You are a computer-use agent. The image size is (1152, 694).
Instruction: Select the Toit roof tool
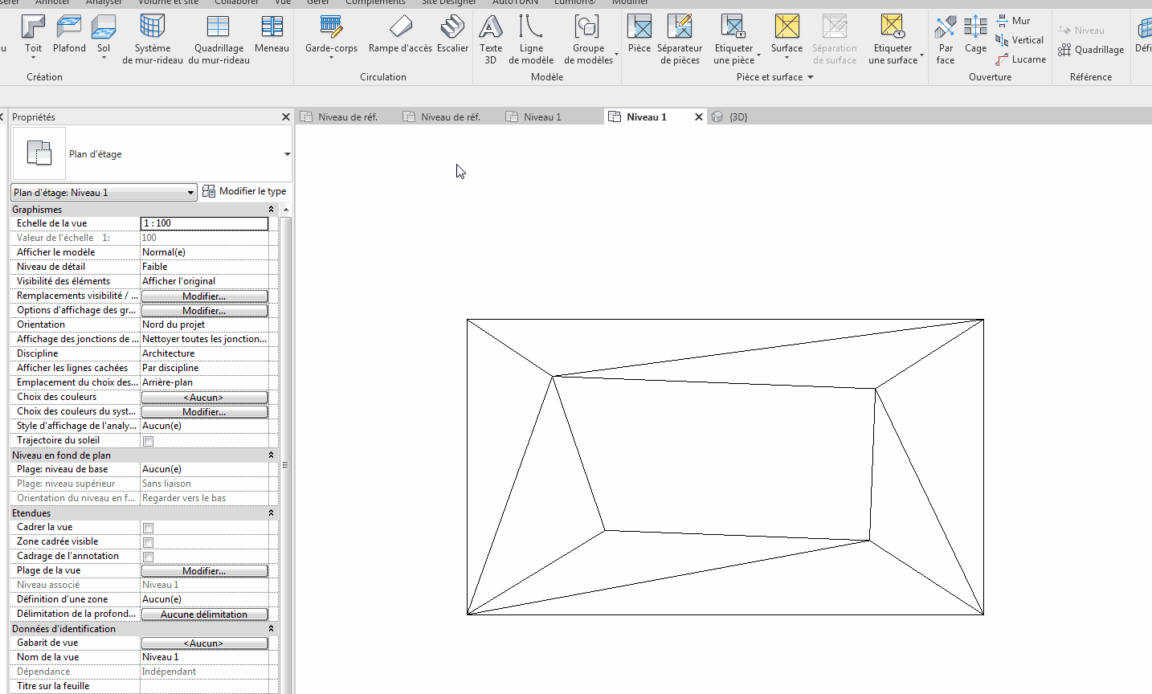pos(33,35)
